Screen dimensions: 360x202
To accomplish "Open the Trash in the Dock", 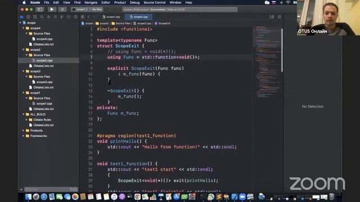I will (x=332, y=197).
